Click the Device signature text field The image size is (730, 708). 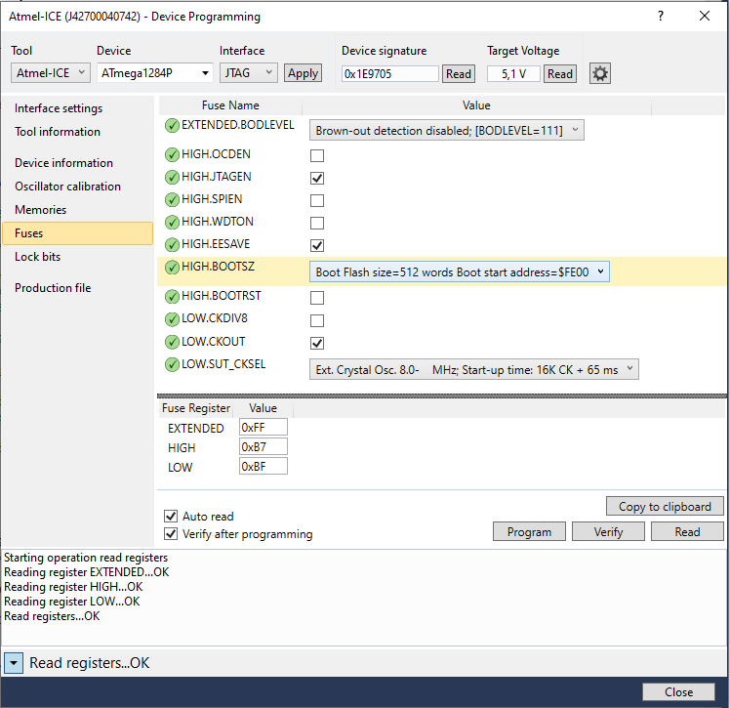pos(389,73)
